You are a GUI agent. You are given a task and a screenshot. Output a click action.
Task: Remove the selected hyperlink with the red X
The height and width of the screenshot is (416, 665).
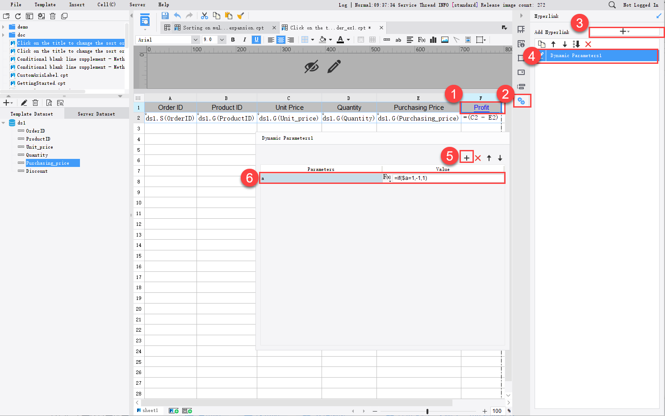(x=588, y=44)
